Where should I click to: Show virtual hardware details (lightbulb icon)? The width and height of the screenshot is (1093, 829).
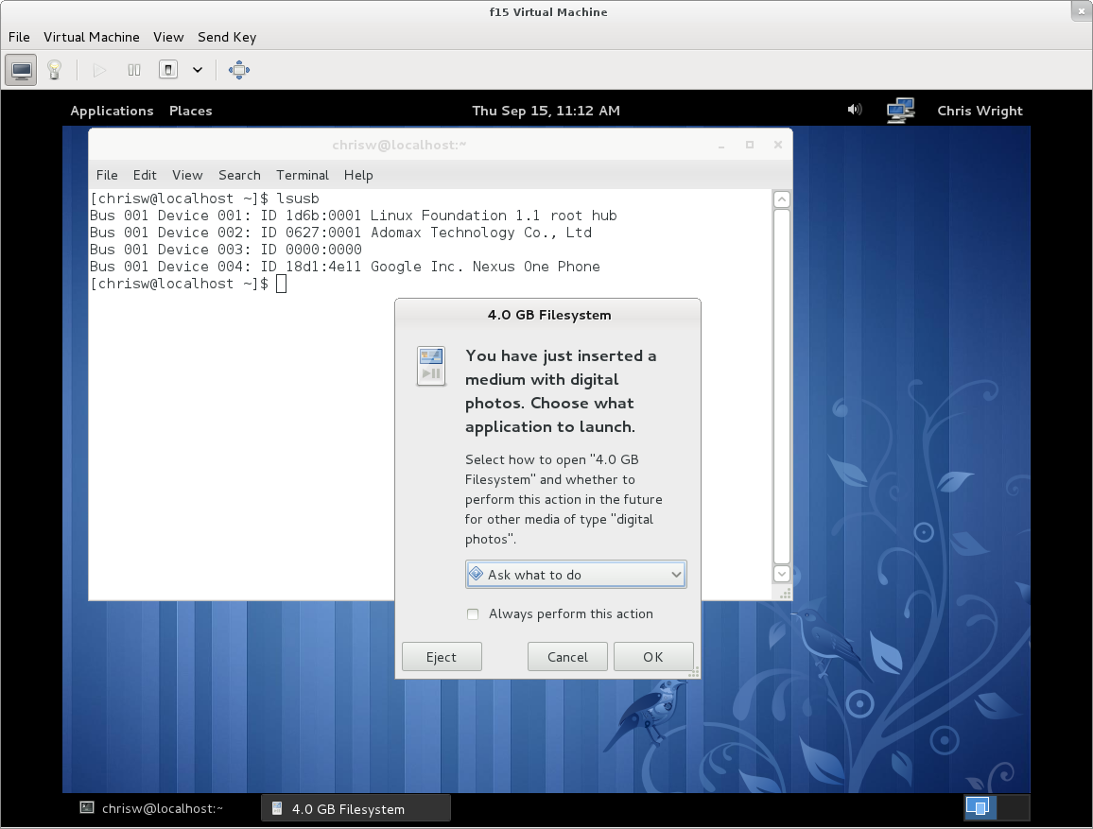(55, 70)
